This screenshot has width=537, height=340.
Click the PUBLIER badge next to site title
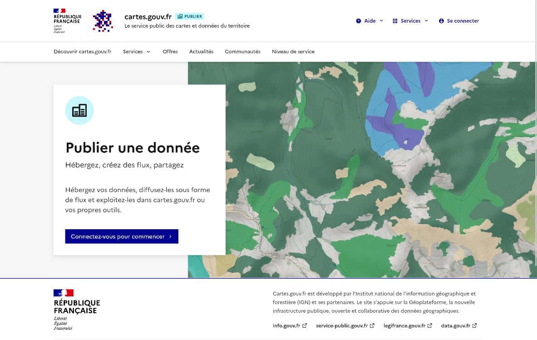tap(190, 16)
